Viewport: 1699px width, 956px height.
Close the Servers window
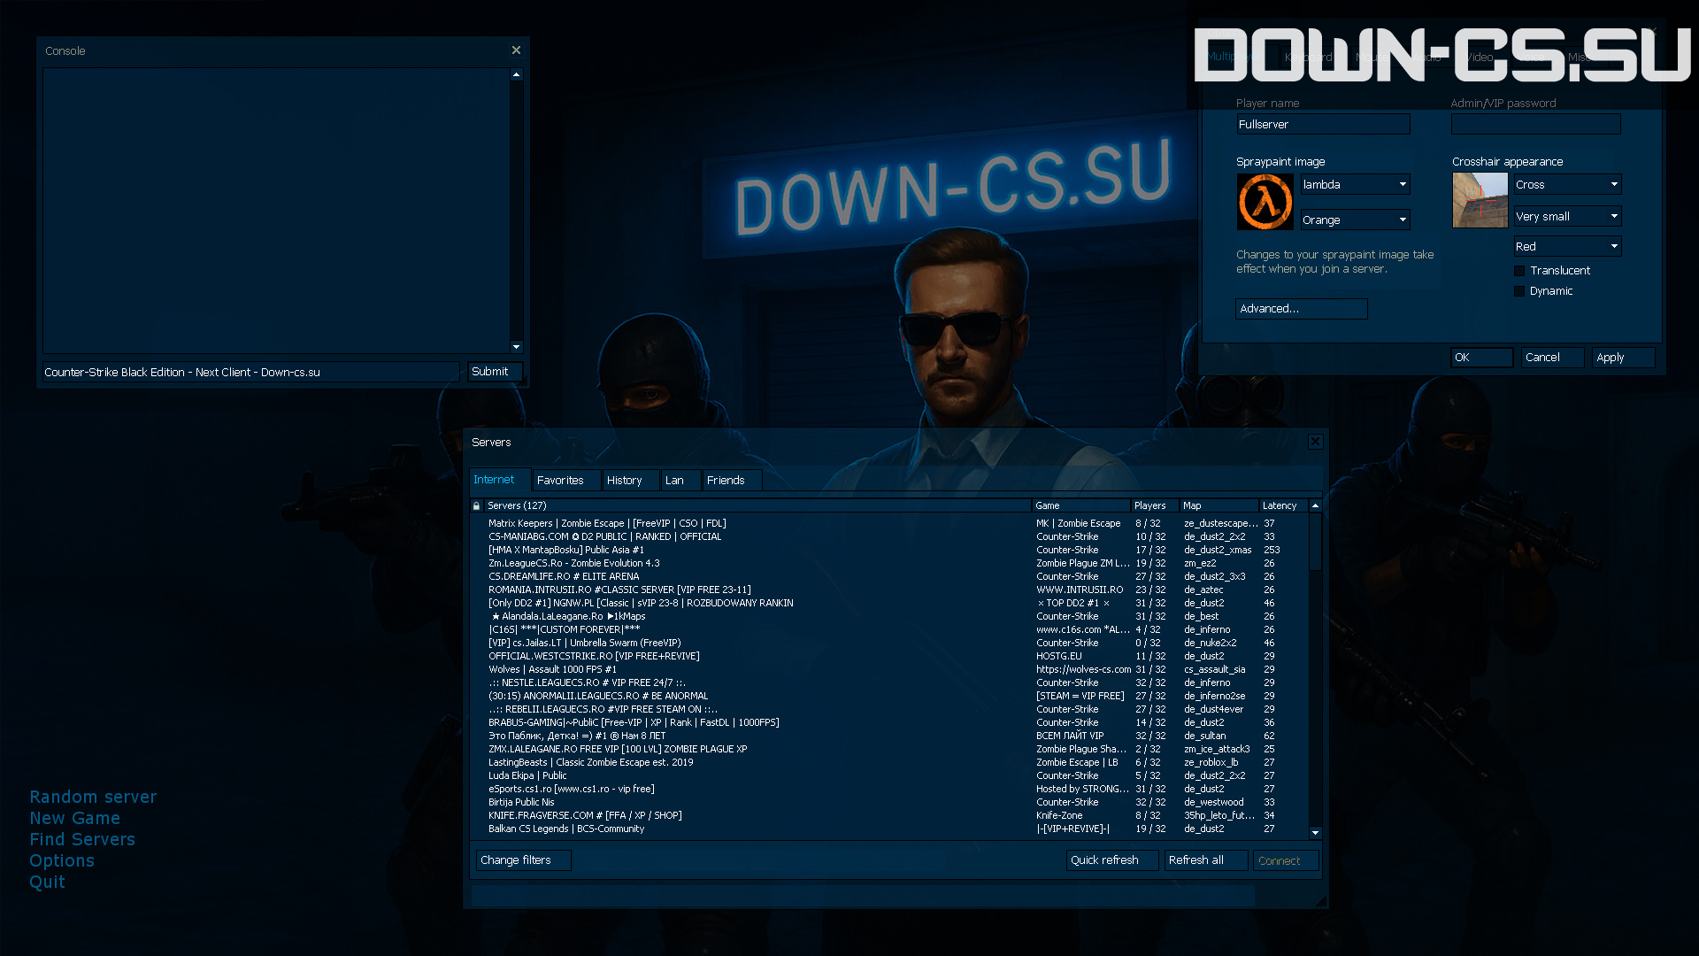(1315, 442)
